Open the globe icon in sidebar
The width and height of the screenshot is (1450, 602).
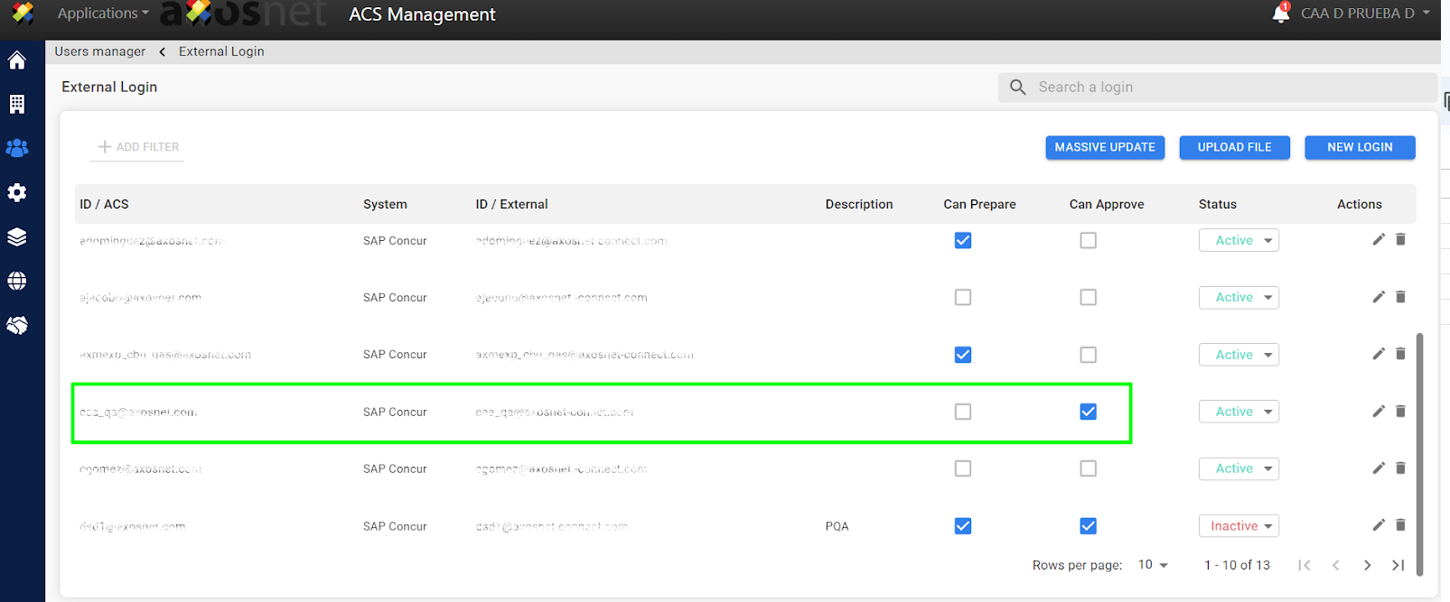point(17,281)
